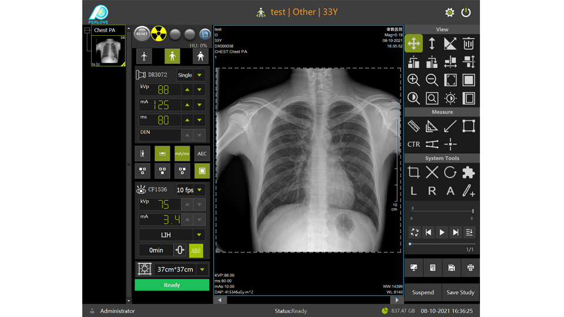Viewport: 564px width, 317px height.
Task: Increase the kVp value of 88
Action: [x=187, y=90]
